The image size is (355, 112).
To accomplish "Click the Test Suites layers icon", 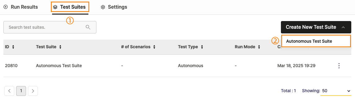I will point(55,7).
